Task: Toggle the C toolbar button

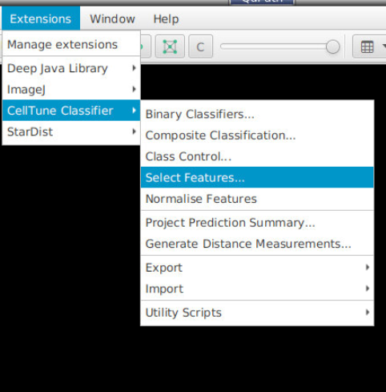Action: (200, 46)
